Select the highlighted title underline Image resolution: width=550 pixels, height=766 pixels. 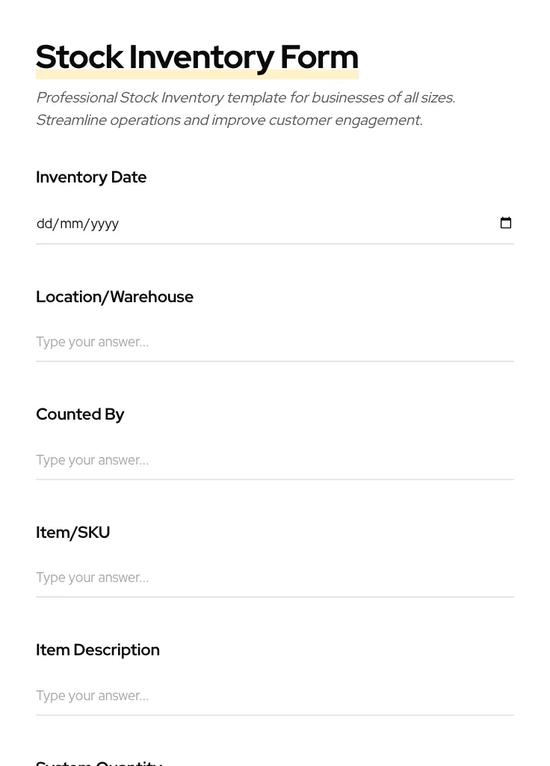[x=197, y=73]
